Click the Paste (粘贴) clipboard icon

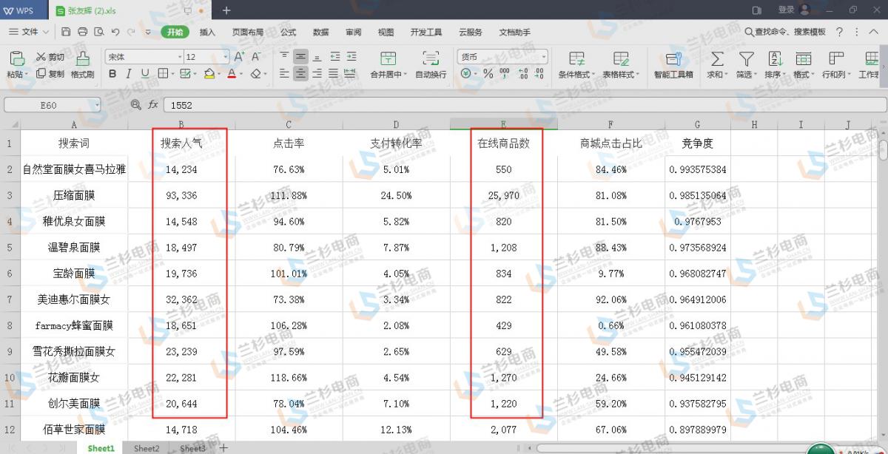tap(16, 58)
